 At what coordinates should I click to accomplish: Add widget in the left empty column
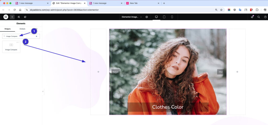point(98,72)
